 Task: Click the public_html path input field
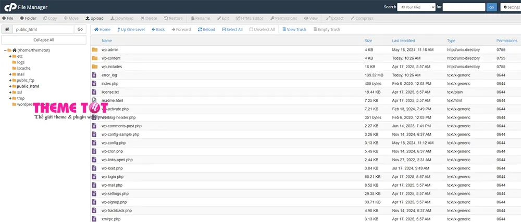click(x=43, y=29)
